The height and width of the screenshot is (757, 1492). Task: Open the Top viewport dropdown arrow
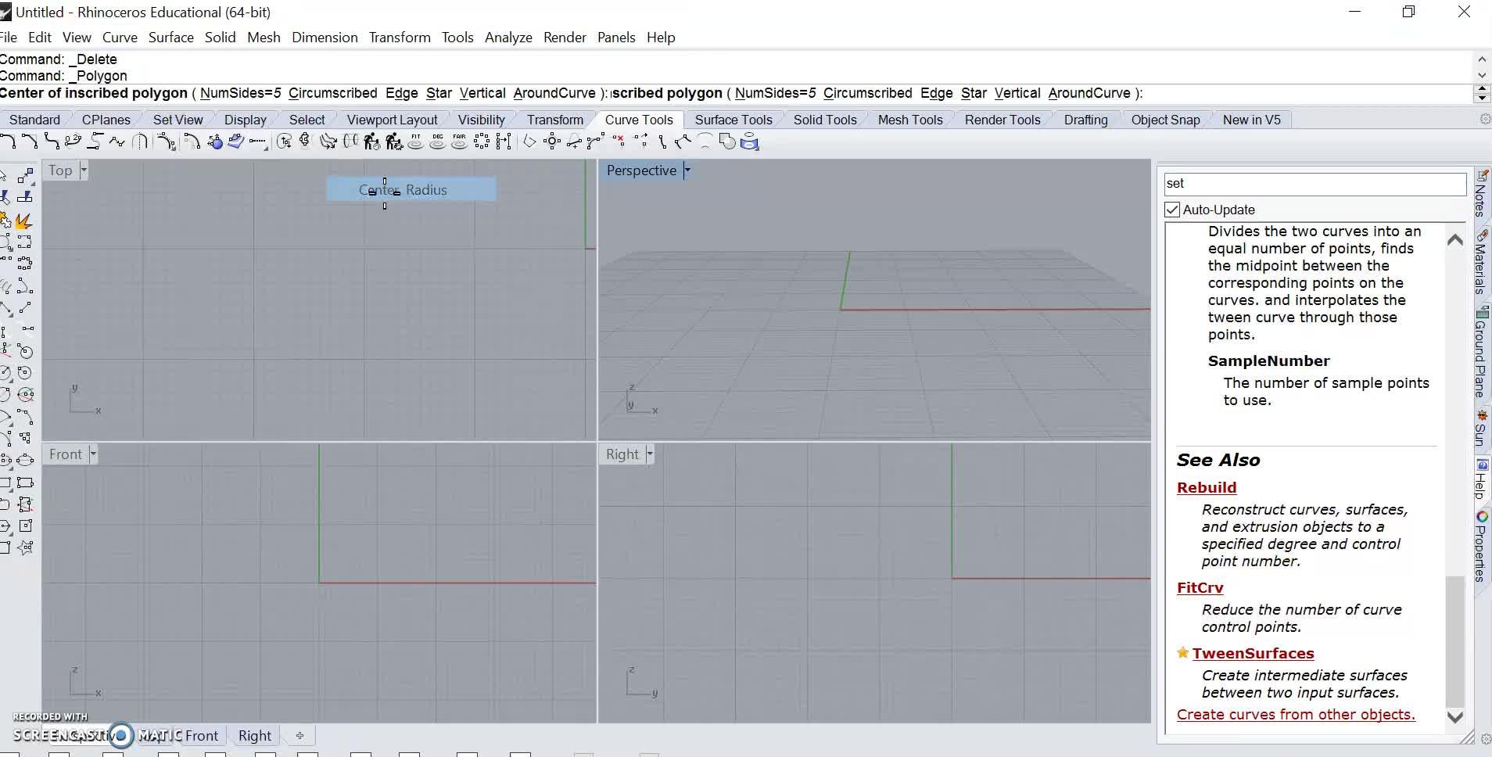click(84, 170)
